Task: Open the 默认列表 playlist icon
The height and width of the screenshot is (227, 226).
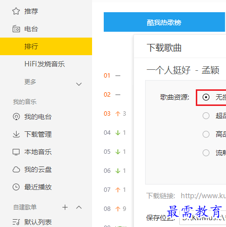Action: [x=16, y=222]
